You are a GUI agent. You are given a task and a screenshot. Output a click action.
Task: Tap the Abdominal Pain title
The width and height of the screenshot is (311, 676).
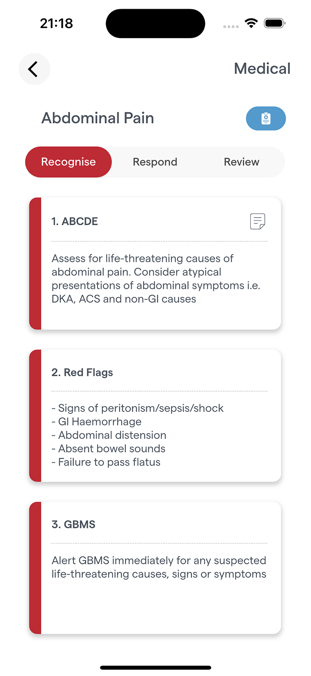[98, 118]
